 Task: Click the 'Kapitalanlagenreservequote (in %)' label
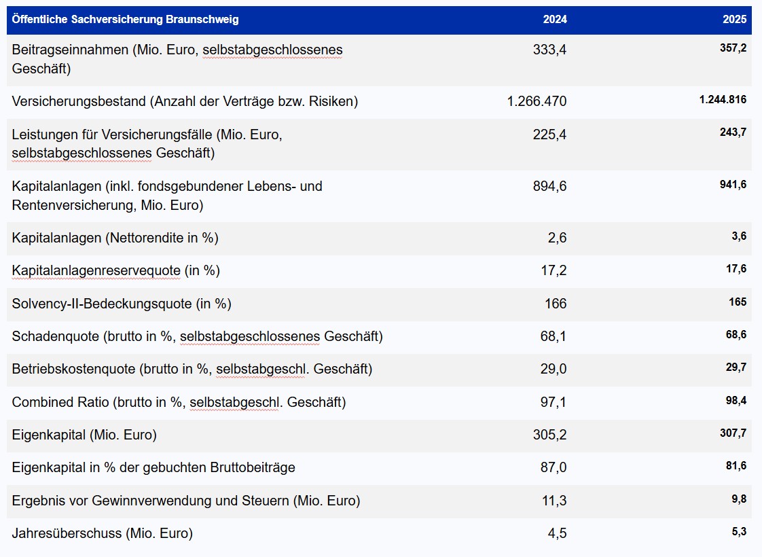(115, 270)
